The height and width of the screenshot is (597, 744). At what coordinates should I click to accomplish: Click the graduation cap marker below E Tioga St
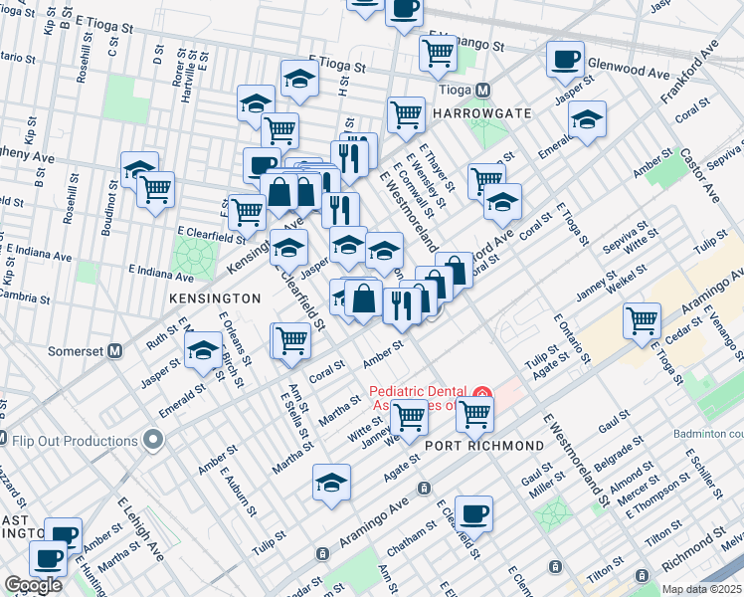pyautogui.click(x=298, y=80)
